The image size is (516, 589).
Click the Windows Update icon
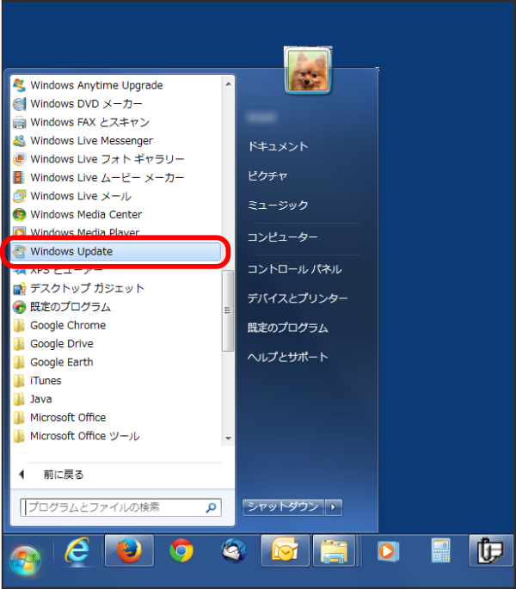[x=19, y=251]
